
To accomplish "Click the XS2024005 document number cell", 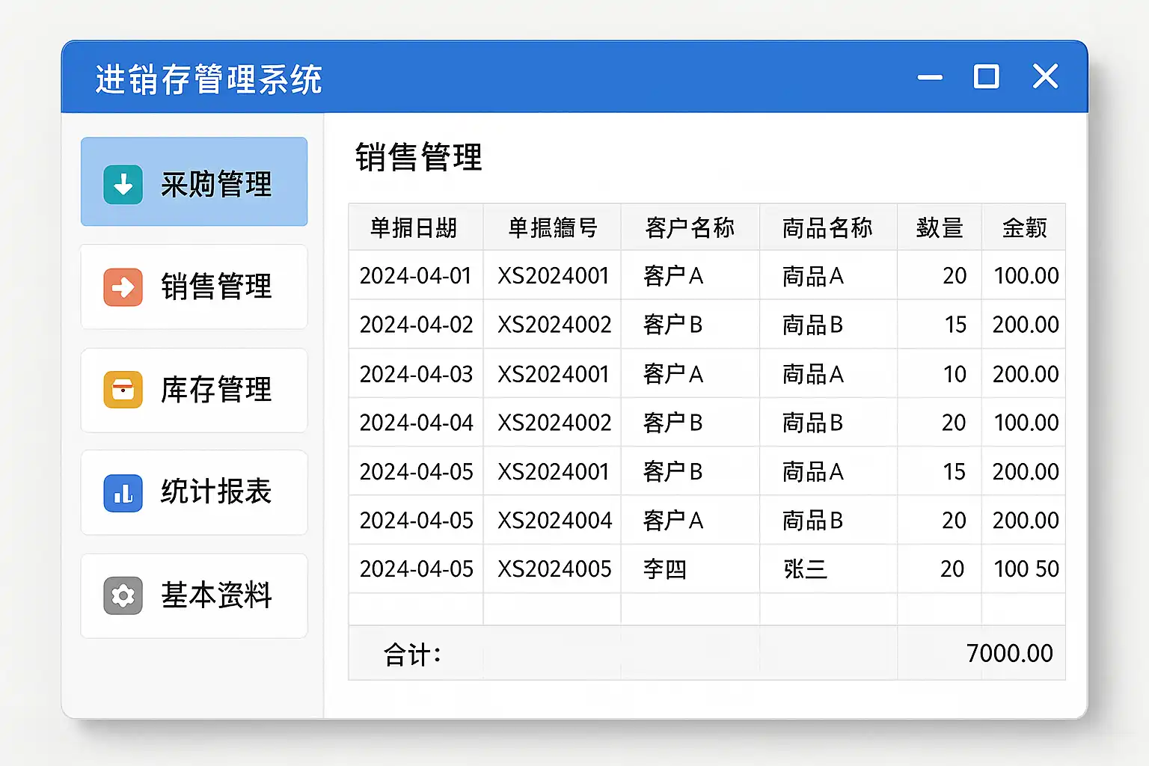I will point(554,569).
